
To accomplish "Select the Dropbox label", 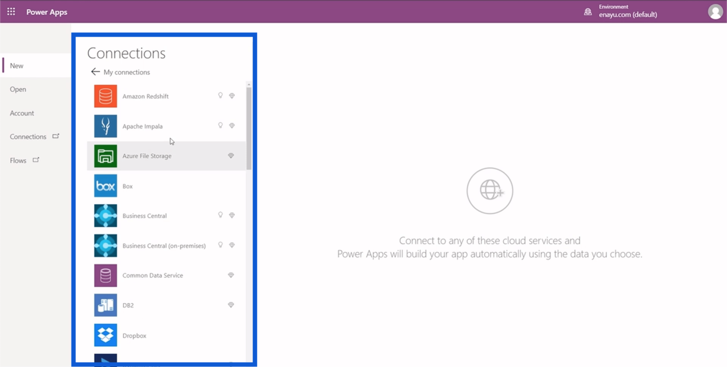I will [x=134, y=336].
